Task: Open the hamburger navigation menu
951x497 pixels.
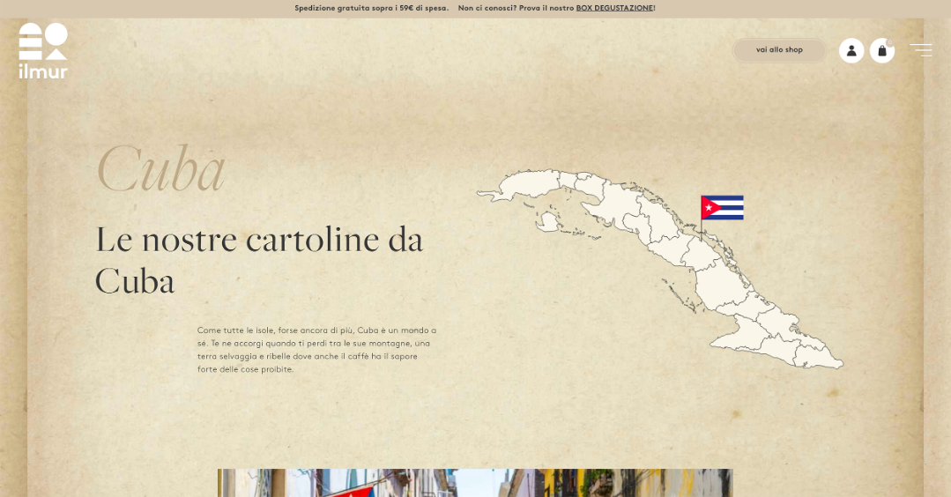Action: (x=920, y=50)
